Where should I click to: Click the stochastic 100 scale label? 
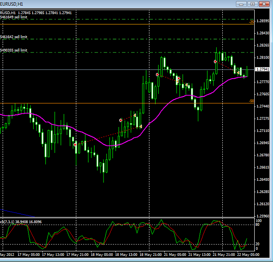pos(259,221)
